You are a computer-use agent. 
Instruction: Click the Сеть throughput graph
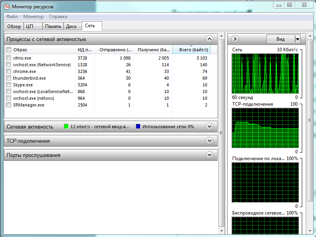pyautogui.click(x=265, y=74)
